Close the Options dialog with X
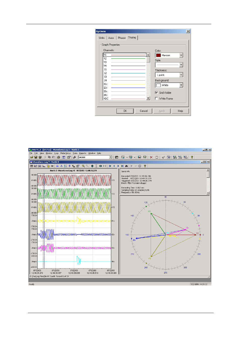240x340 pixels. 188,31
